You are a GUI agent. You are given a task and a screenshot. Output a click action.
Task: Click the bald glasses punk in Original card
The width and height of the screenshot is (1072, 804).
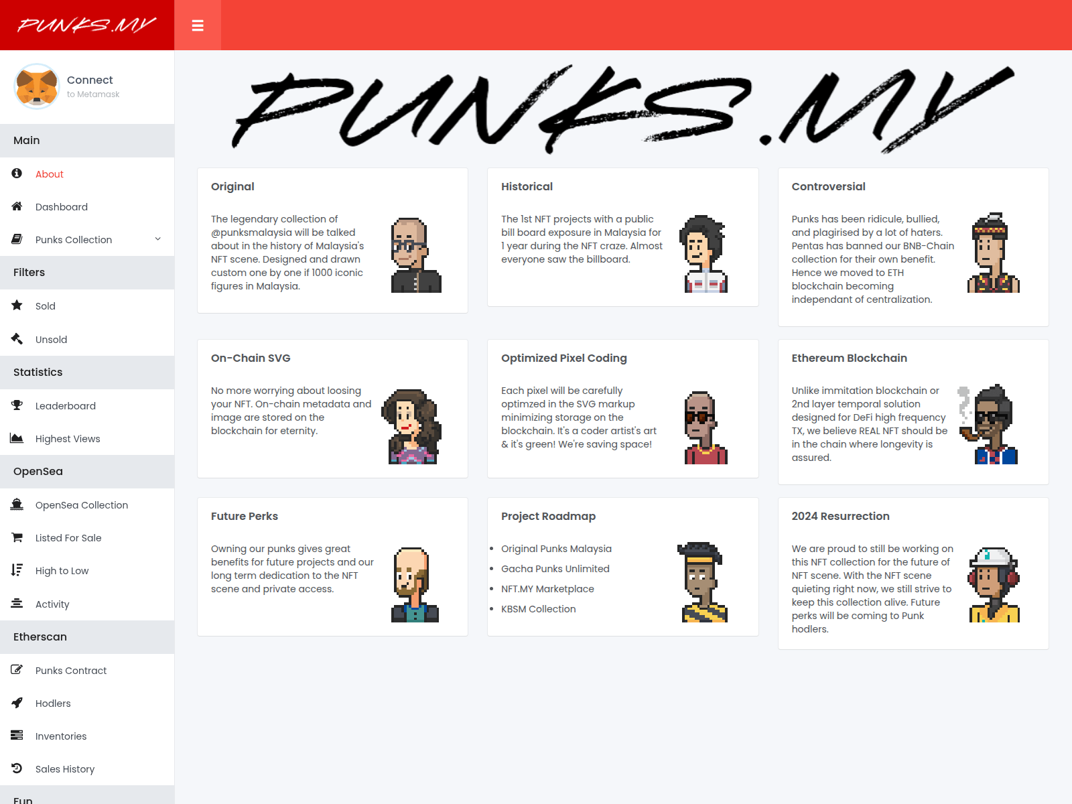tap(416, 255)
